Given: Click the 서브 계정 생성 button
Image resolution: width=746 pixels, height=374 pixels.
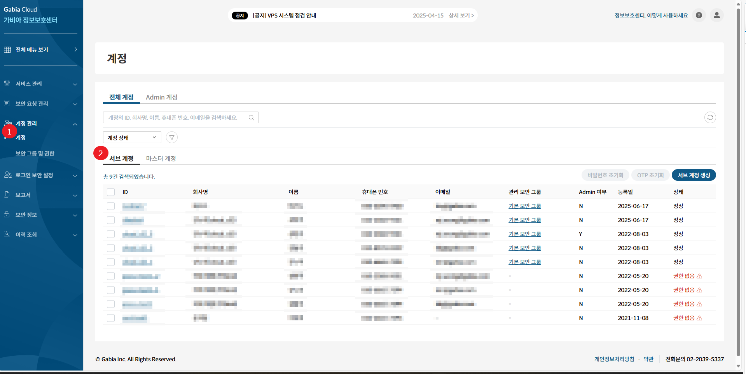Looking at the screenshot, I should (x=694, y=175).
